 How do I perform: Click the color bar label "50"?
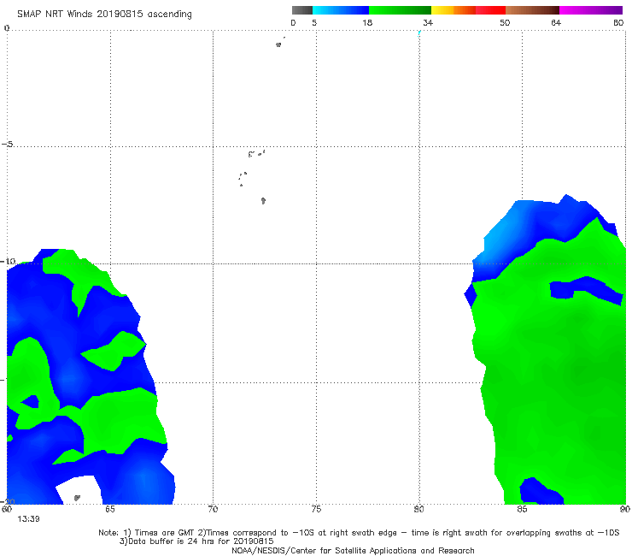tap(505, 23)
